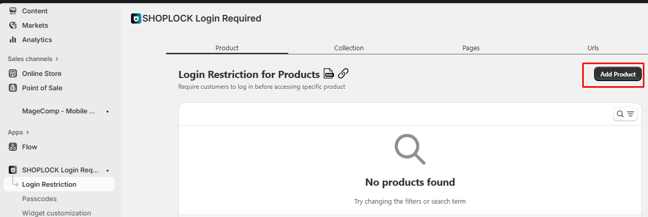Select Login Restriction in the sidebar
The height and width of the screenshot is (217, 648).
[49, 184]
